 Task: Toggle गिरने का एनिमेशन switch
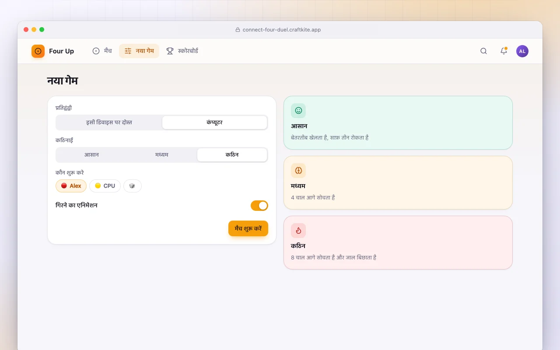[259, 206]
